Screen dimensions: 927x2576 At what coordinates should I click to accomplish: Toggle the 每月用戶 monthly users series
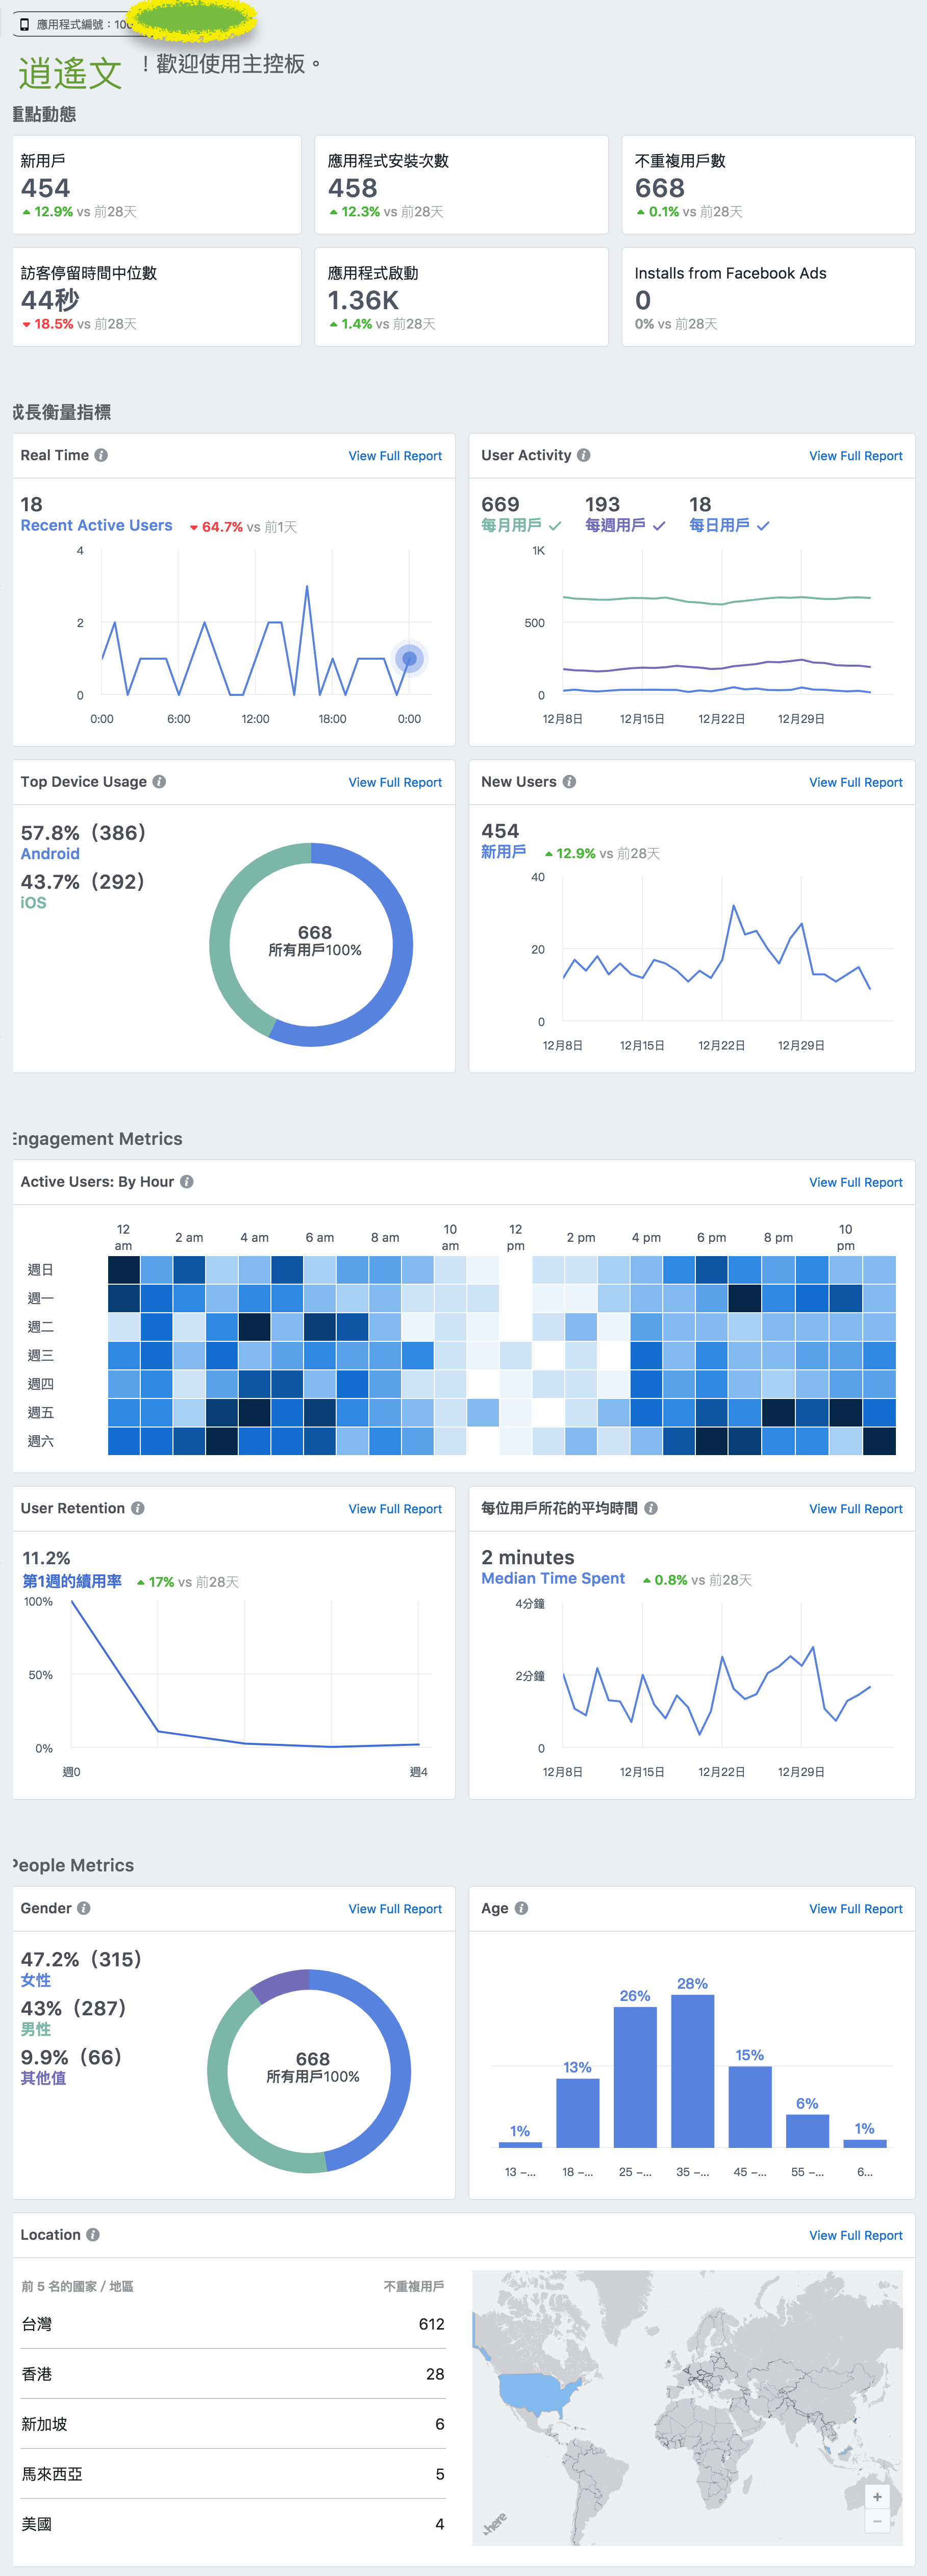tap(521, 526)
